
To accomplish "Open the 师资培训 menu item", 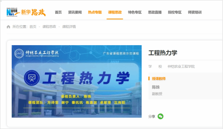I will click(195, 12).
